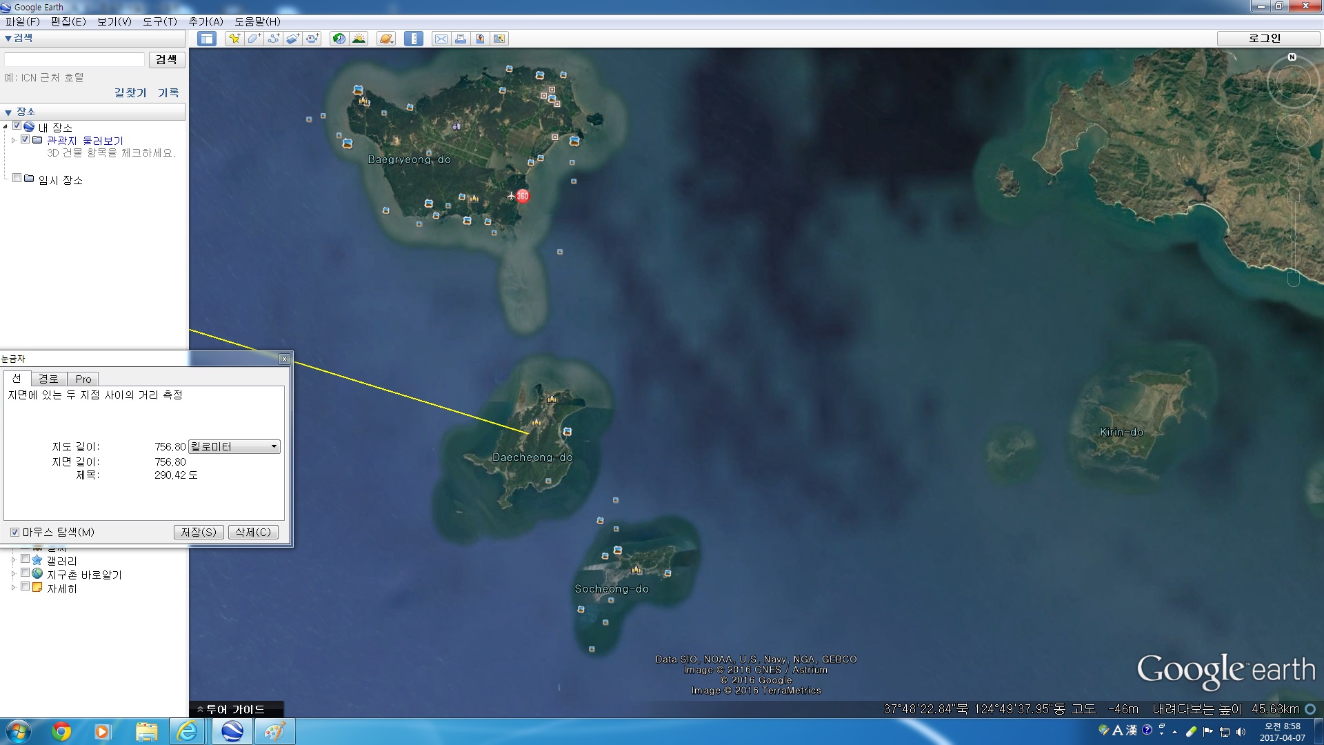Image resolution: width=1324 pixels, height=745 pixels.
Task: Select the add image overlay tool
Action: [x=292, y=39]
